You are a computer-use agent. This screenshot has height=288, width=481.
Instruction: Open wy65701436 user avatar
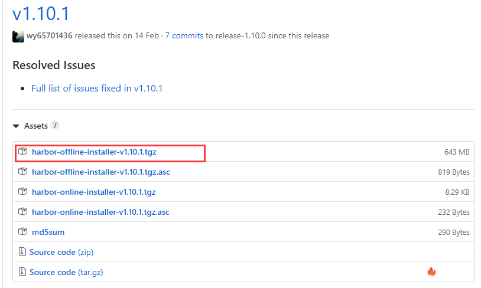(18, 37)
